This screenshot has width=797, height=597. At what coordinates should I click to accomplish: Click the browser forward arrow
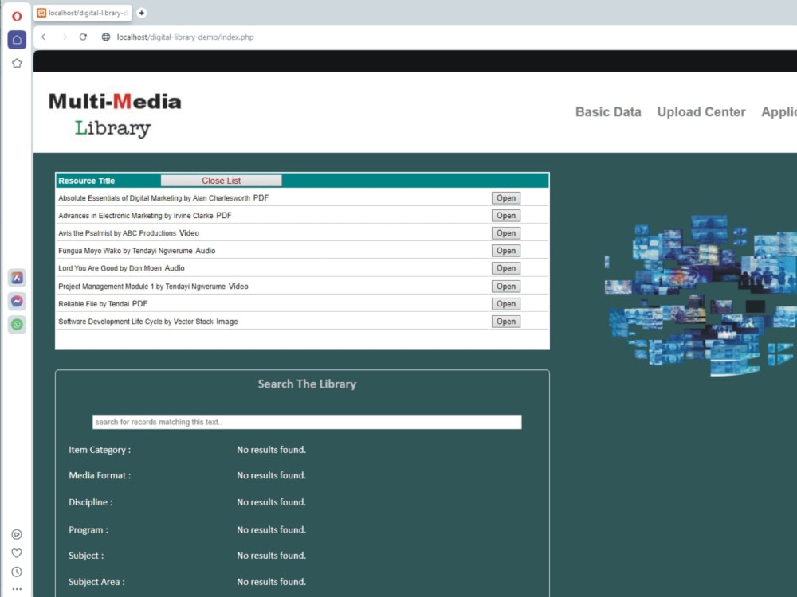(65, 37)
